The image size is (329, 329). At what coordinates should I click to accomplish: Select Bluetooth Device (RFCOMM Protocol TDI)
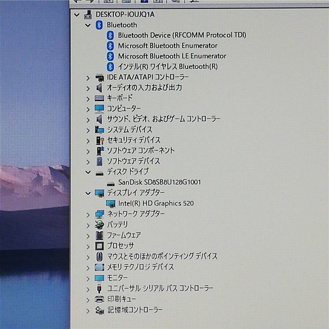[182, 35]
